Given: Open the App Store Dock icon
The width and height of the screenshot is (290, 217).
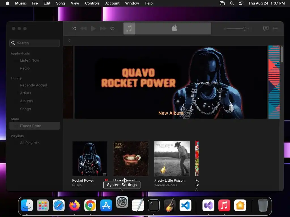Looking at the screenshot, I should [106, 205].
